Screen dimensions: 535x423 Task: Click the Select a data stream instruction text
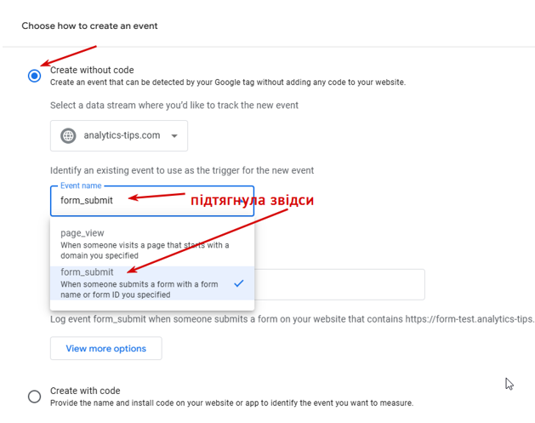[x=174, y=105]
